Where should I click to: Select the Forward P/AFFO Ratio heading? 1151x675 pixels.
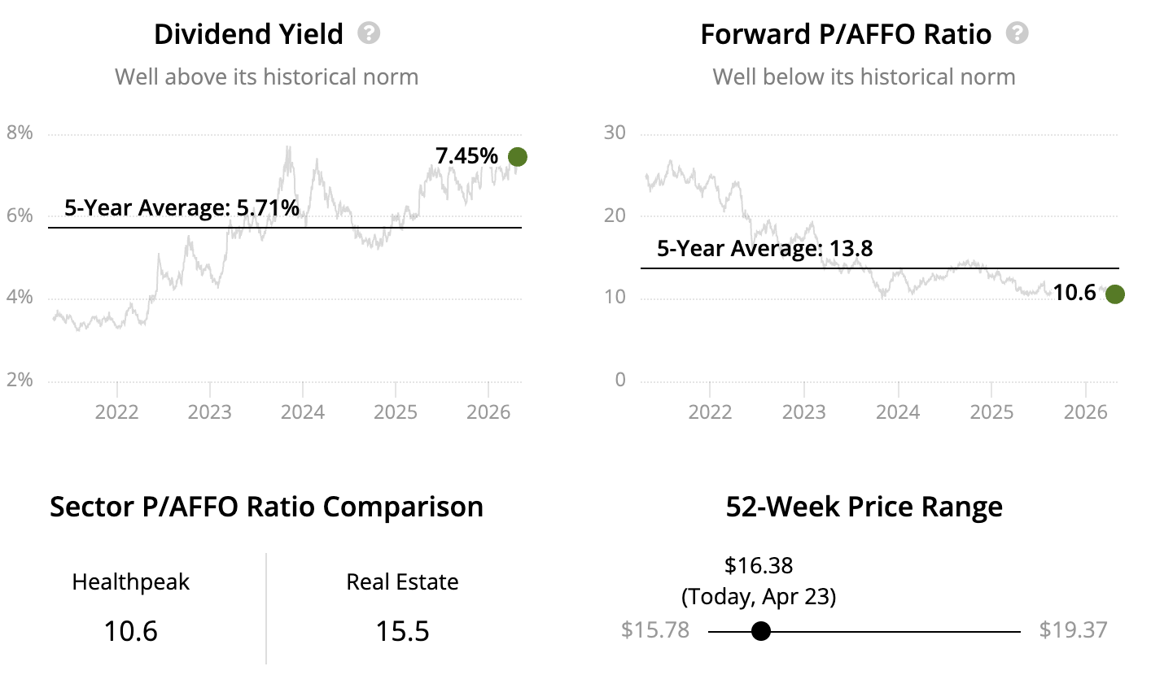tap(846, 35)
